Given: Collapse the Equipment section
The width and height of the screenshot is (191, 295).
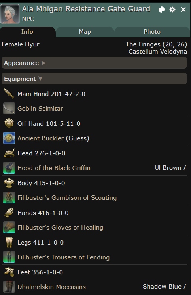Looking at the screenshot, I should pyautogui.click(x=94, y=79).
